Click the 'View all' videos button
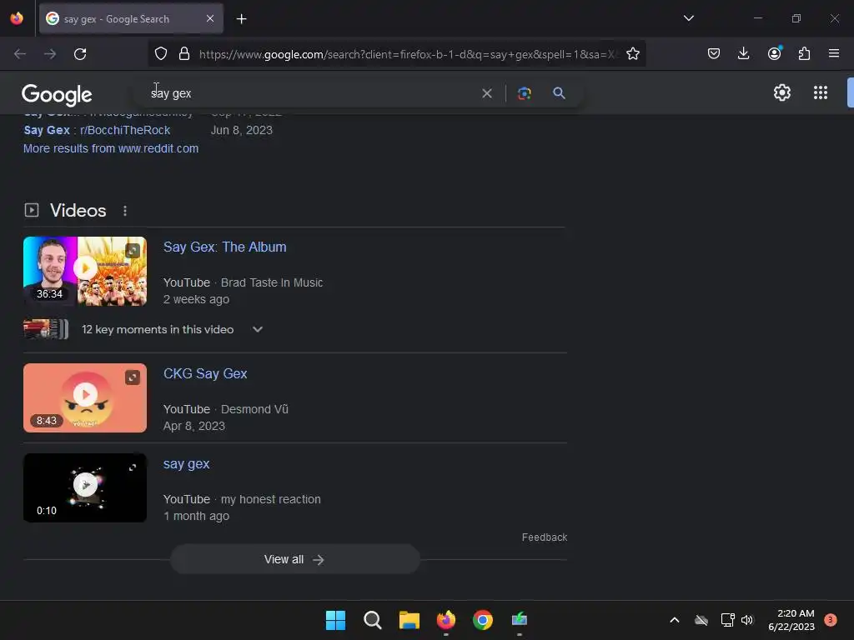The image size is (854, 640). point(294,559)
